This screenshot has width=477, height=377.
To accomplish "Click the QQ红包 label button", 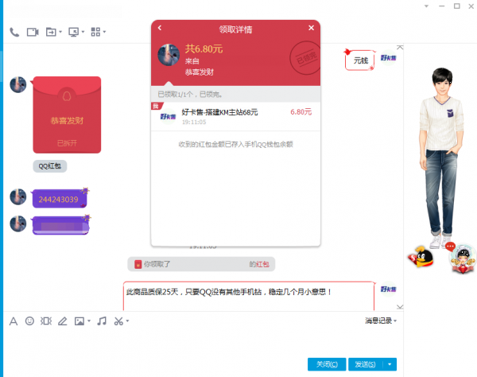I will point(50,166).
